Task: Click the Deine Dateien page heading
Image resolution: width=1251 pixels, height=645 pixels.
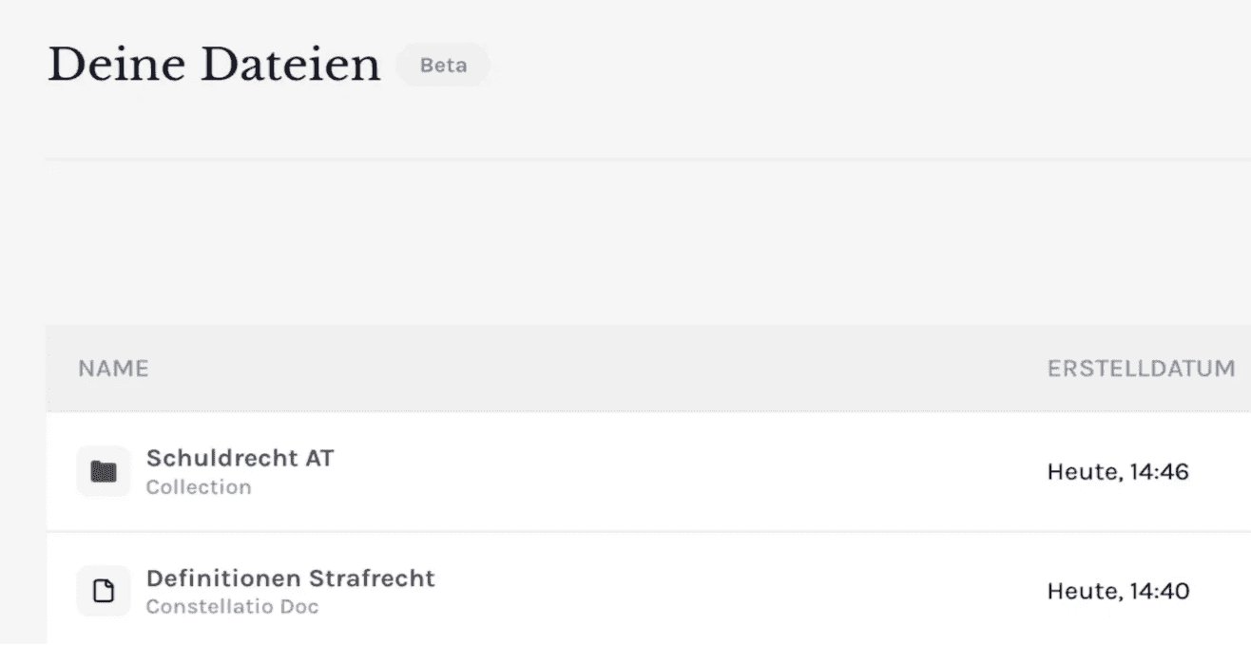Action: tap(214, 64)
